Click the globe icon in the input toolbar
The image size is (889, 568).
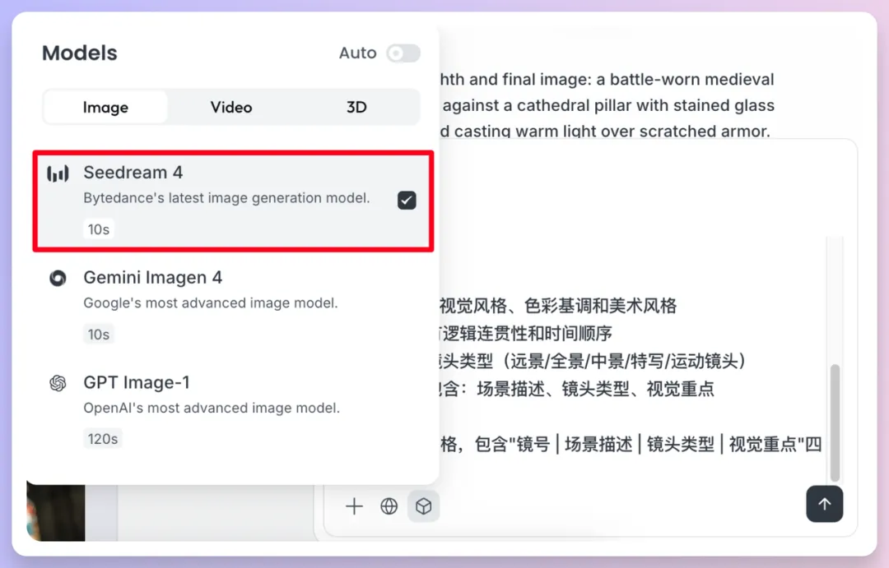click(389, 506)
